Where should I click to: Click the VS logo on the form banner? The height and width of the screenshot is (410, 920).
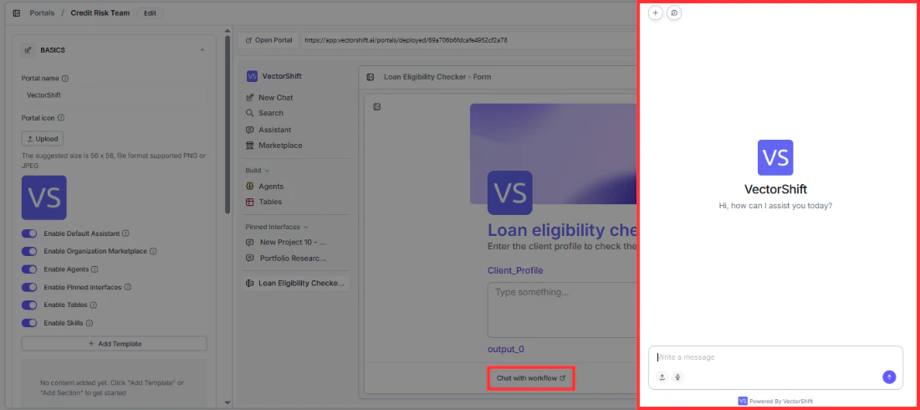pos(510,192)
